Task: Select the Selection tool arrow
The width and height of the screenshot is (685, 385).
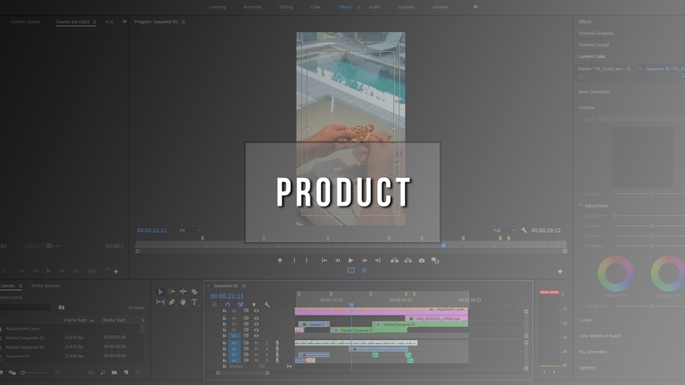Action: pyautogui.click(x=160, y=291)
